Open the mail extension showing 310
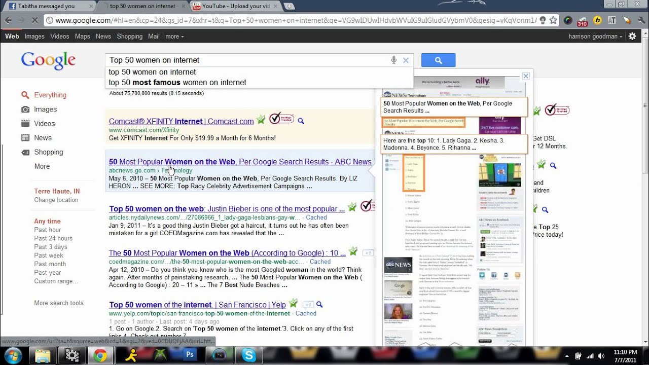The width and height of the screenshot is (649, 365). point(583,21)
